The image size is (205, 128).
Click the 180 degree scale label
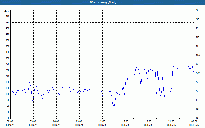pos(8,82)
